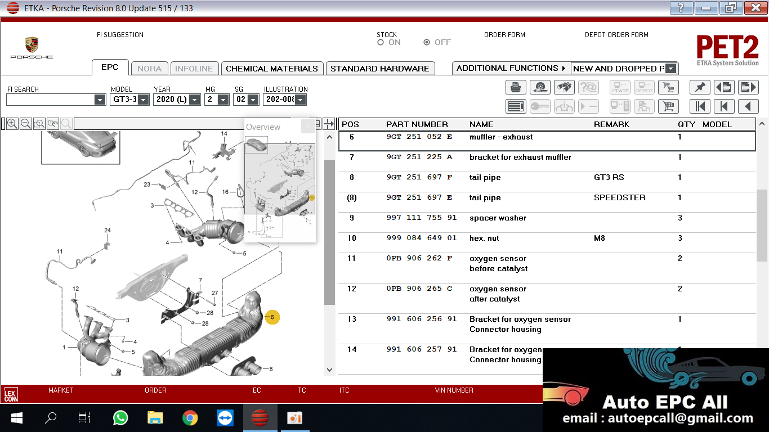Image resolution: width=769 pixels, height=432 pixels.
Task: Expand the MG main group dropdown
Action: pos(223,100)
